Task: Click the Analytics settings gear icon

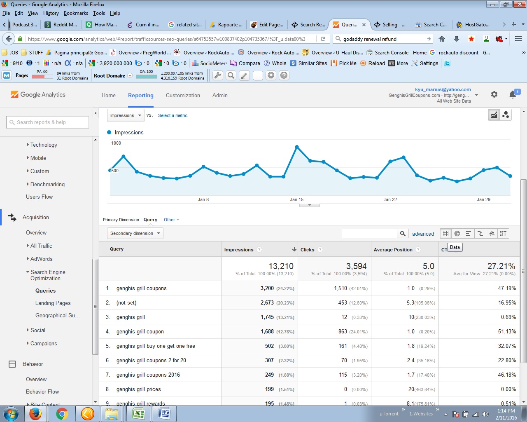Action: tap(494, 95)
